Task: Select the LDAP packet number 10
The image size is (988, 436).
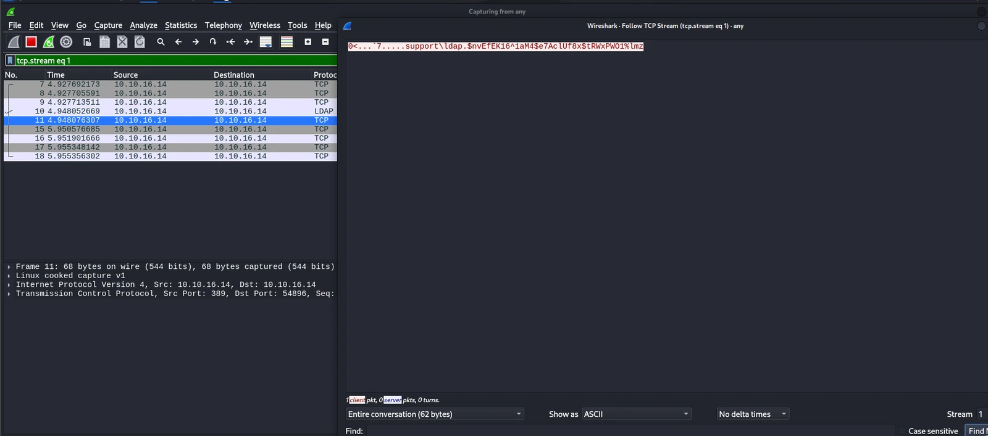Action: pos(170,111)
